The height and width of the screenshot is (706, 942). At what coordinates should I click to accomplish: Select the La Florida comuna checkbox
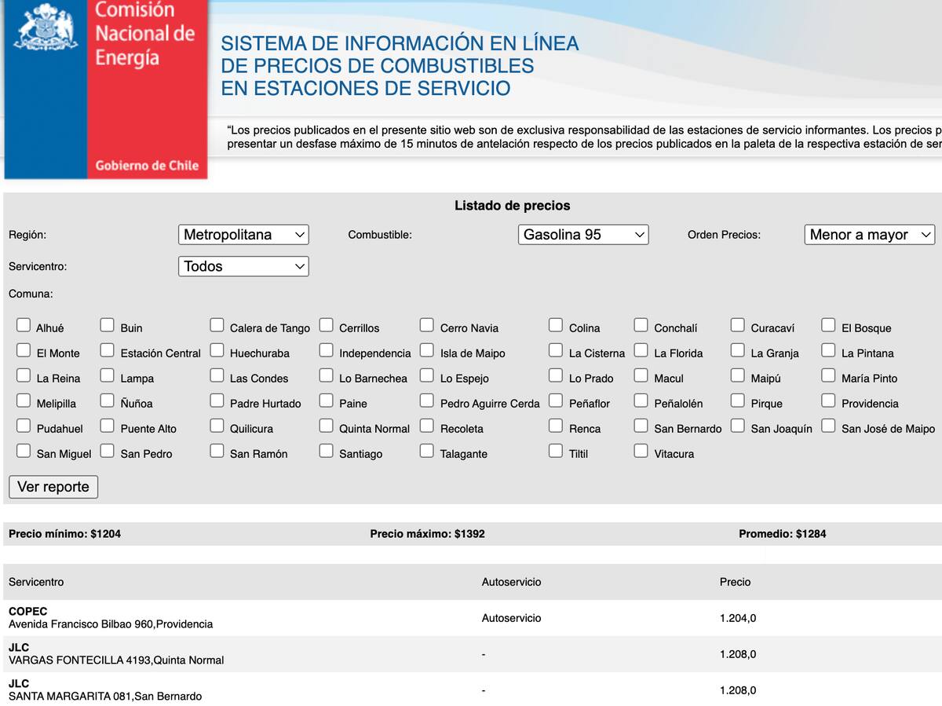click(640, 348)
